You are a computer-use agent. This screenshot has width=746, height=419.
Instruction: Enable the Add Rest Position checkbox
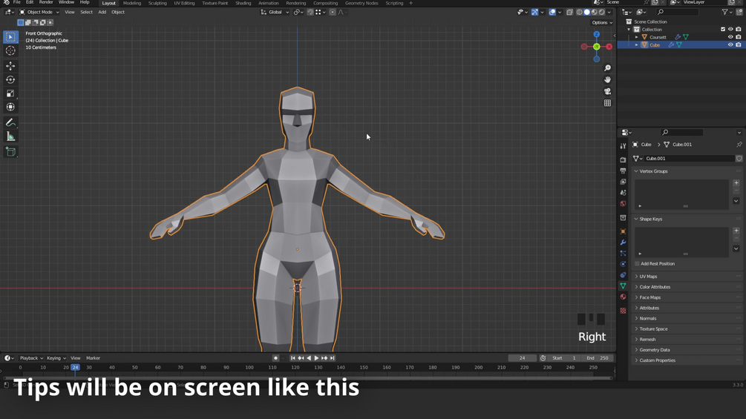click(637, 264)
